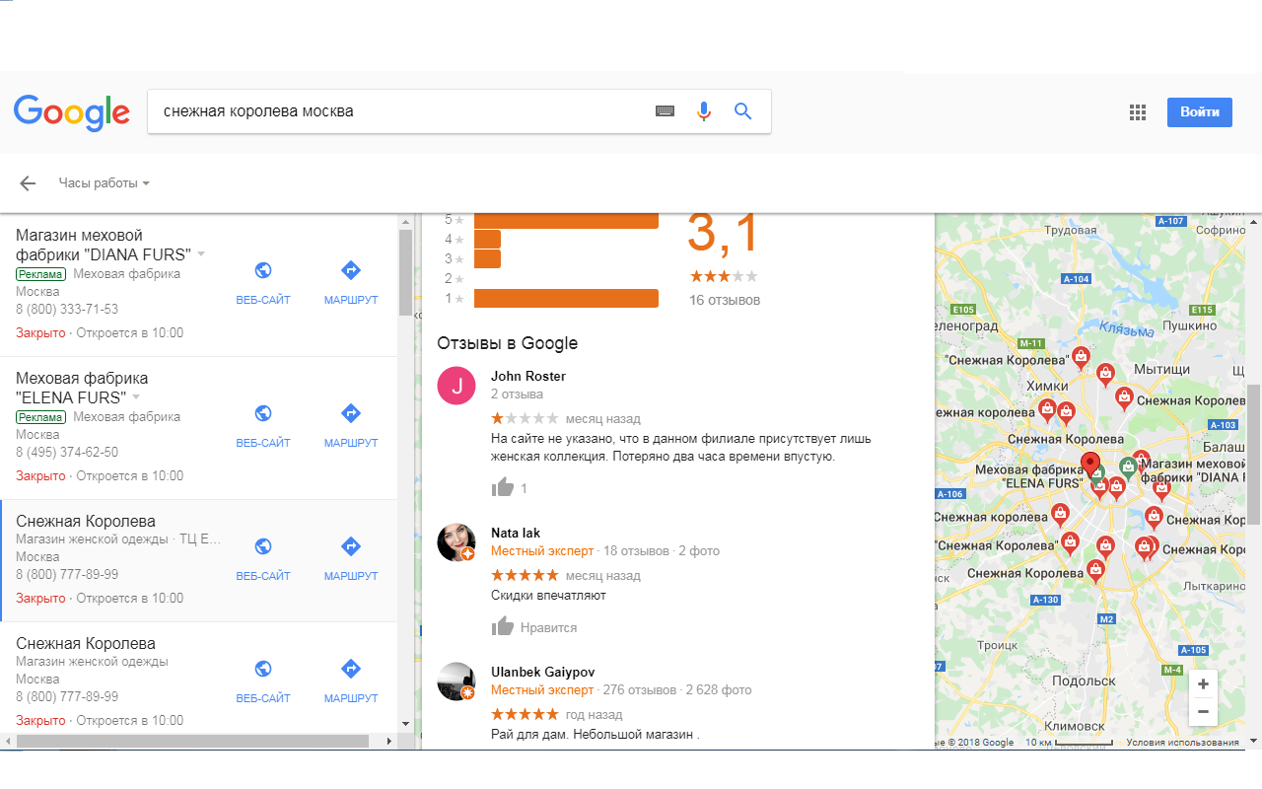Select Снежная Королева listing with ТЦ subtitle
Viewport: 1262px width, 789px height.
coord(86,522)
